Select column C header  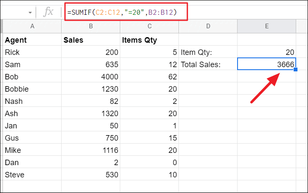click(149, 27)
